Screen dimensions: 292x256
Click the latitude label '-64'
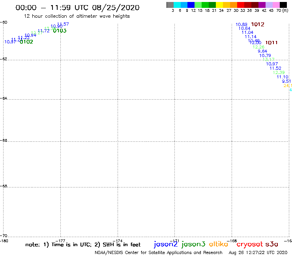point(4,98)
